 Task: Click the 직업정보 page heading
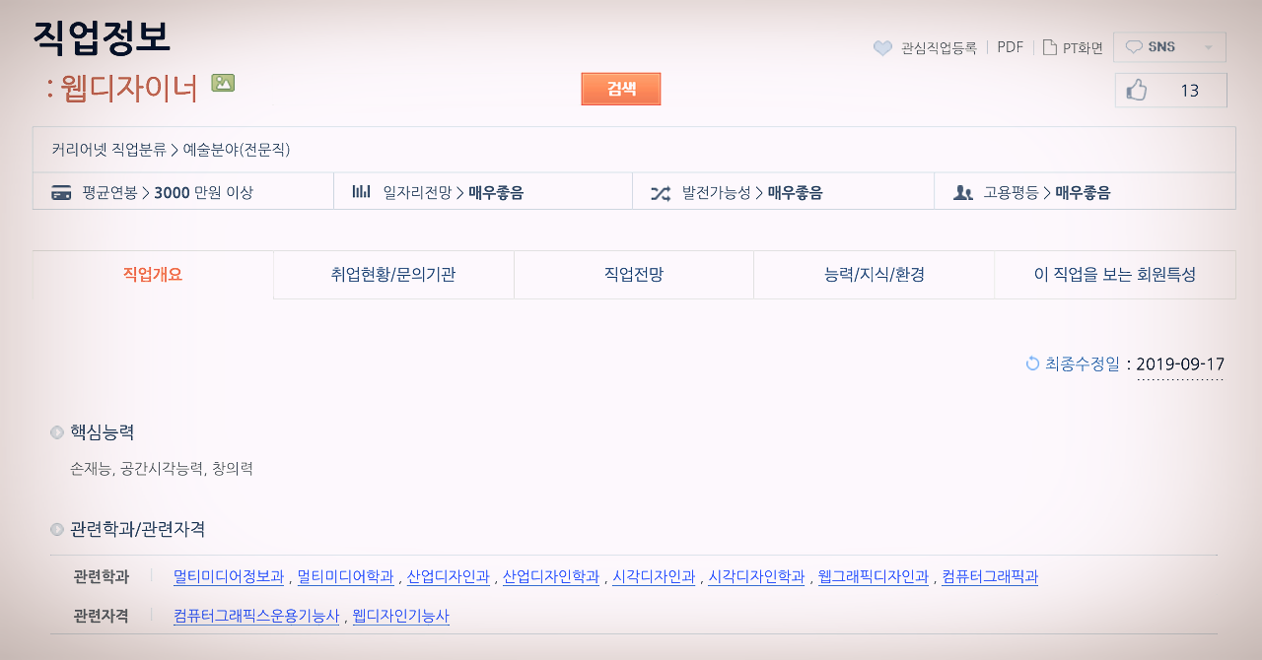(102, 37)
